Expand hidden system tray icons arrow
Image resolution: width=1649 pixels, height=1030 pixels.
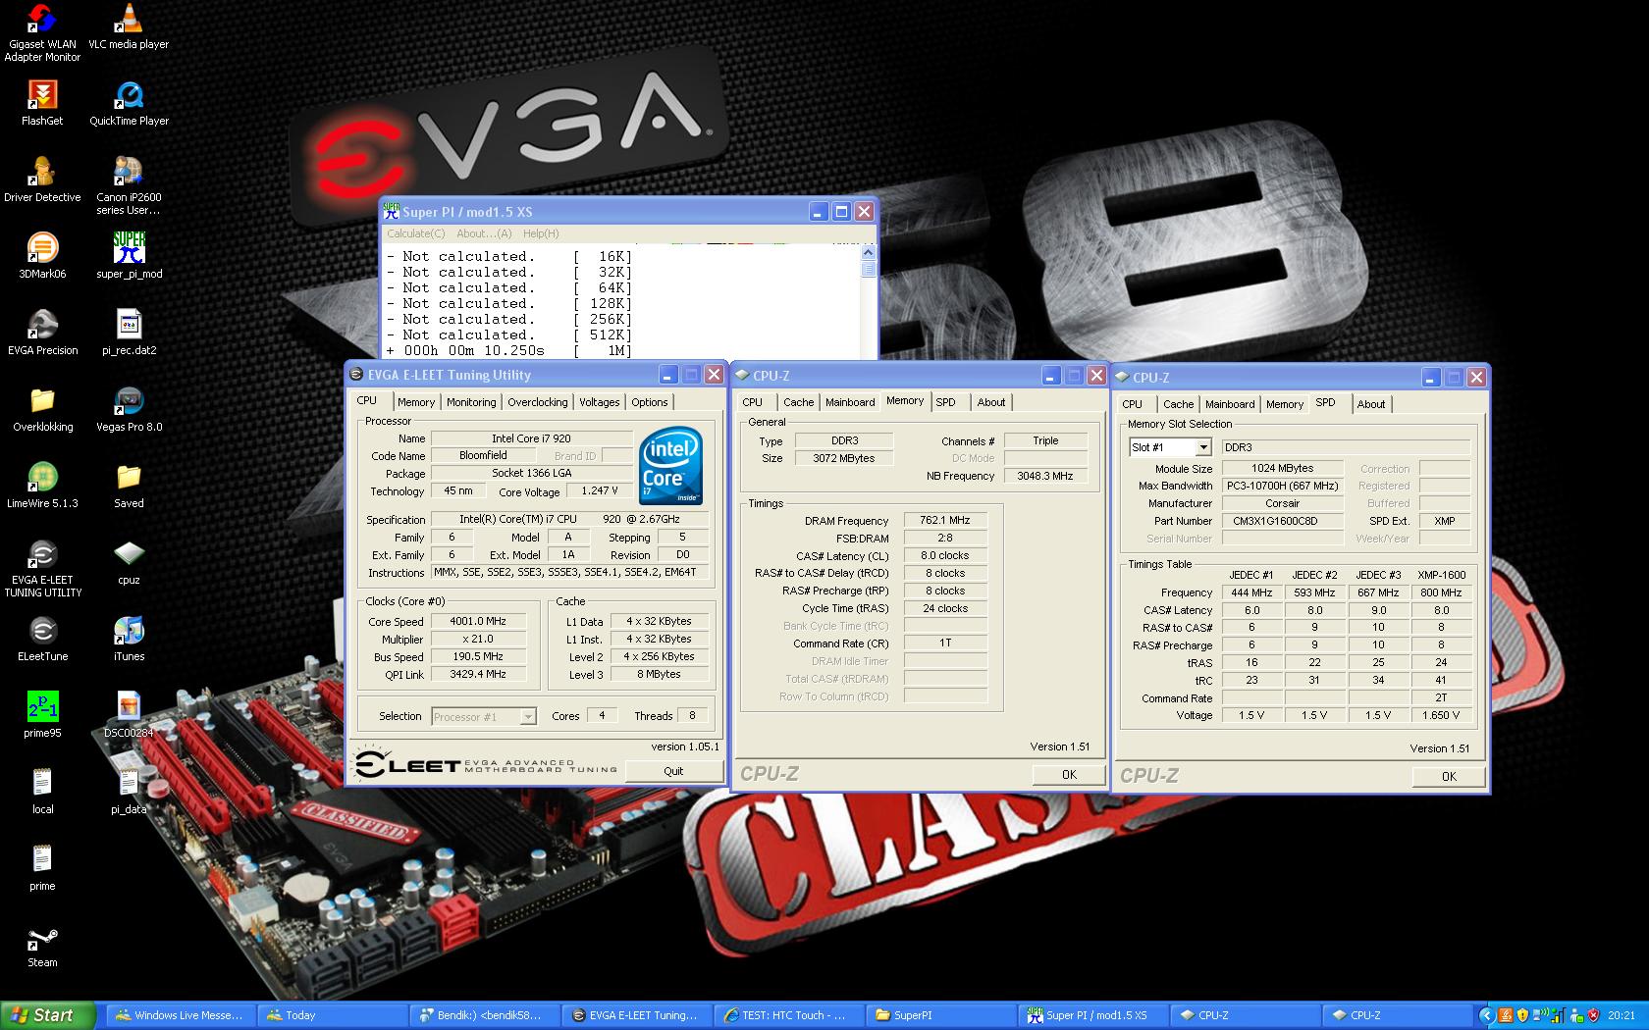pos(1486,1015)
